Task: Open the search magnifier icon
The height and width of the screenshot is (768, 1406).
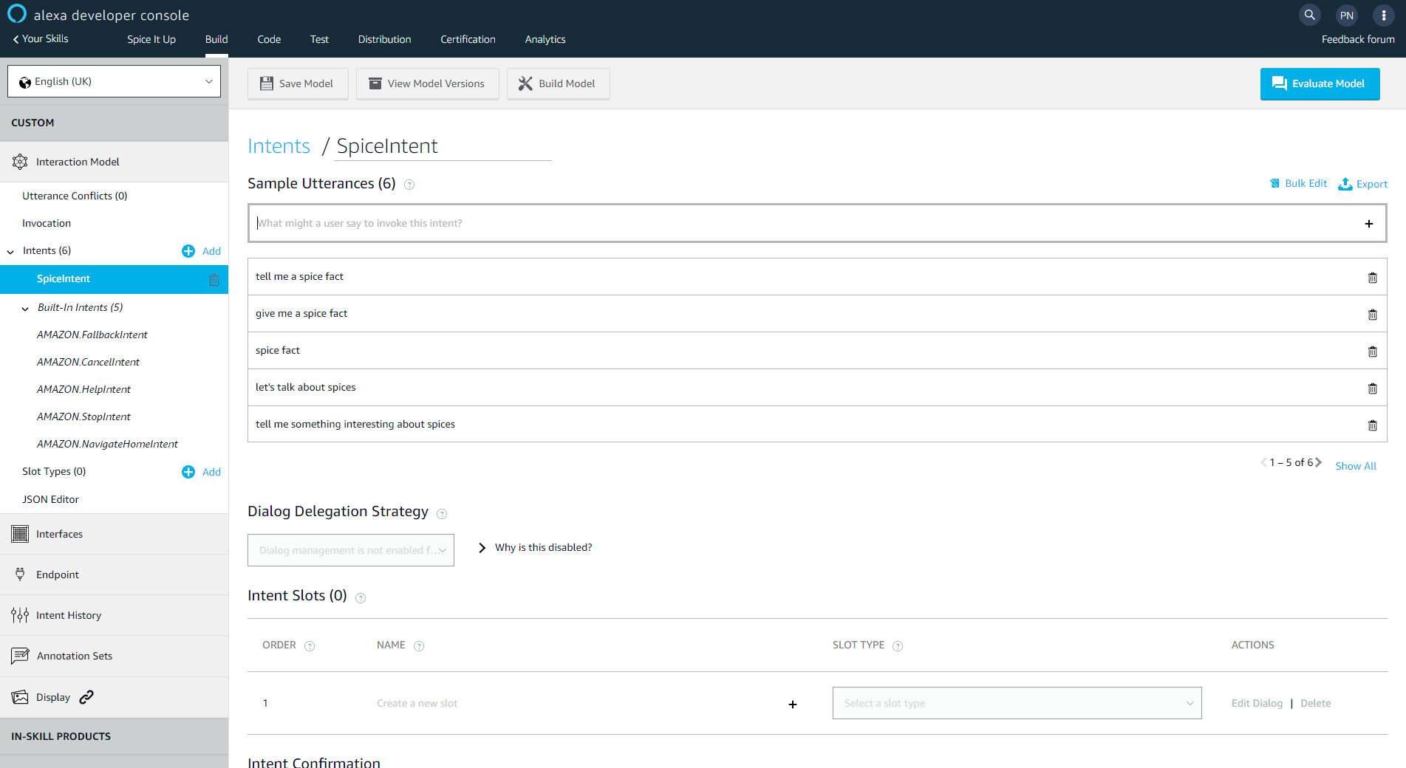Action: 1310,15
